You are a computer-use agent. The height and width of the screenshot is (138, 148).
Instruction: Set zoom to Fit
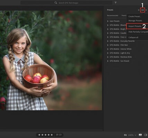coord(125,135)
